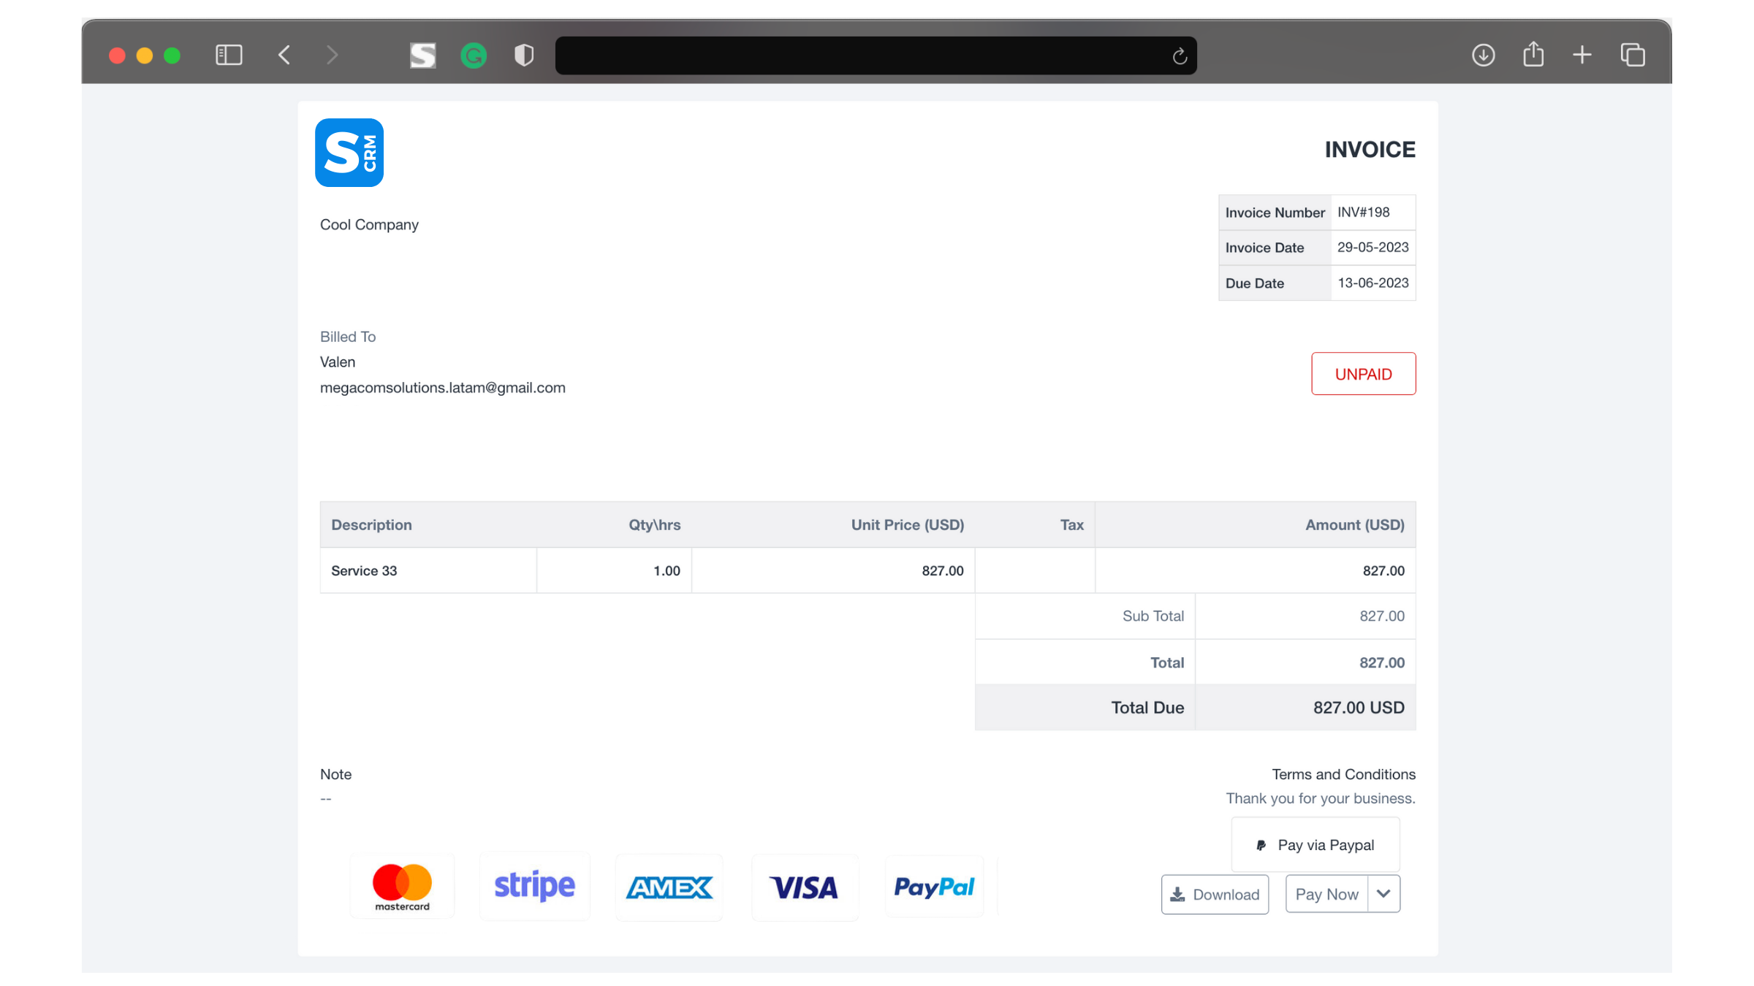Download the invoice using the Download button
1754x986 pixels.
click(1215, 894)
